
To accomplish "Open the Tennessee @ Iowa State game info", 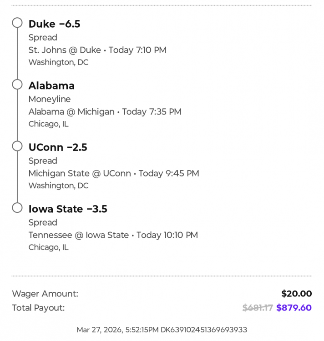I will coord(113,235).
